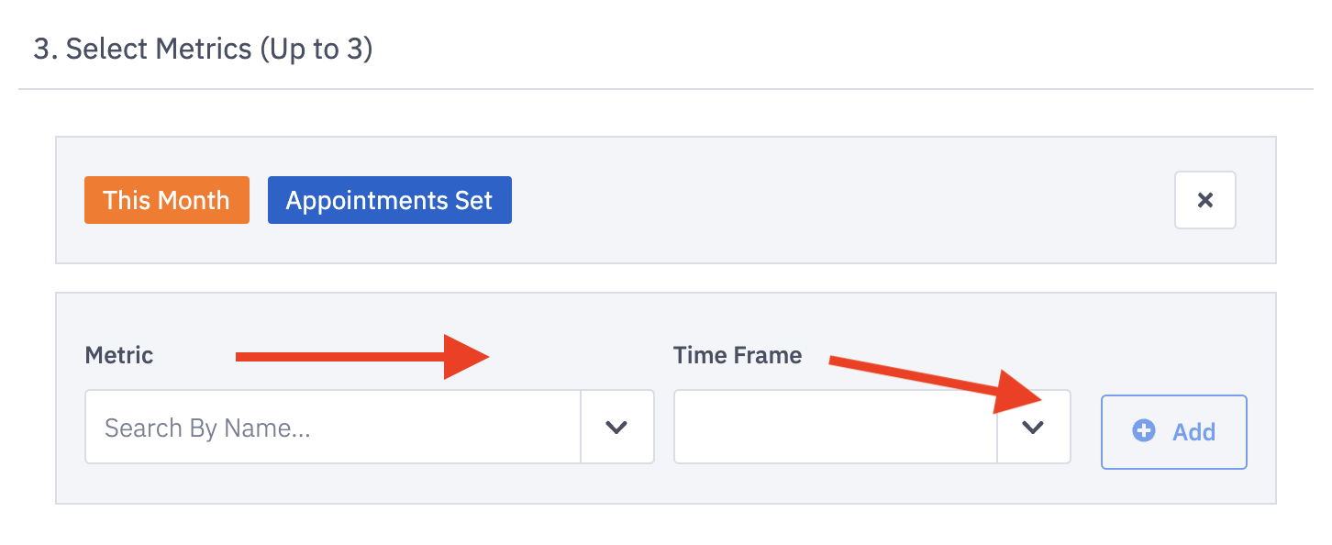Click the separator inside the Time Frame box
Image resolution: width=1332 pixels, height=545 pixels.
click(997, 428)
